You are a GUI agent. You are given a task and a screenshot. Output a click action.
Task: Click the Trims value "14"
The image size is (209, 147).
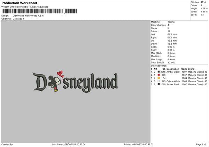pos(169,31)
